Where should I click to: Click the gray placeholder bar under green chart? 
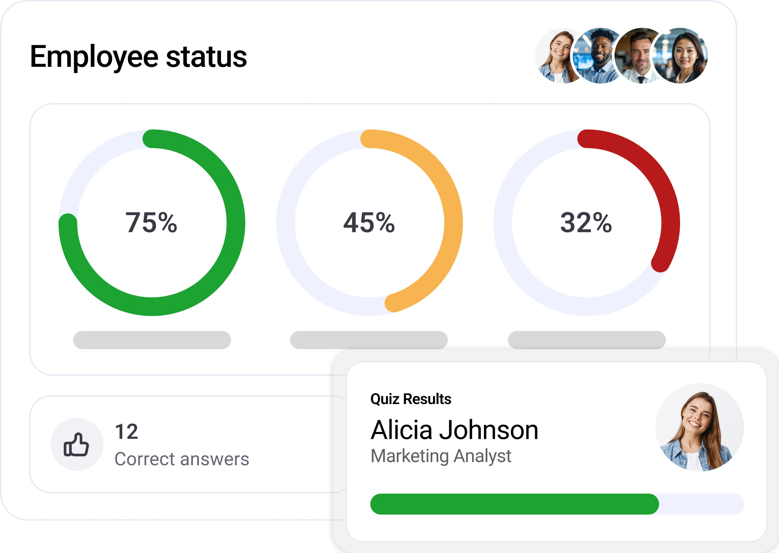pyautogui.click(x=152, y=340)
